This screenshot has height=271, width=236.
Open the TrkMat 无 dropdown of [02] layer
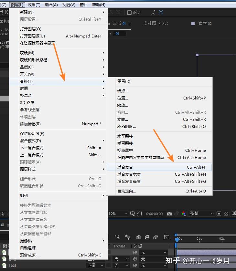point(121,265)
